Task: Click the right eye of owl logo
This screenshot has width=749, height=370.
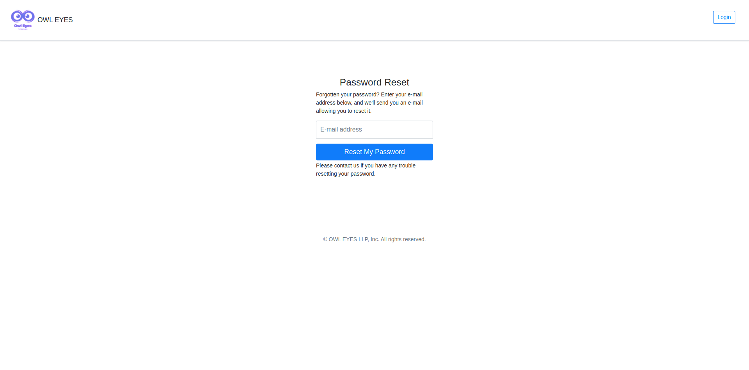Action: pyautogui.click(x=28, y=16)
